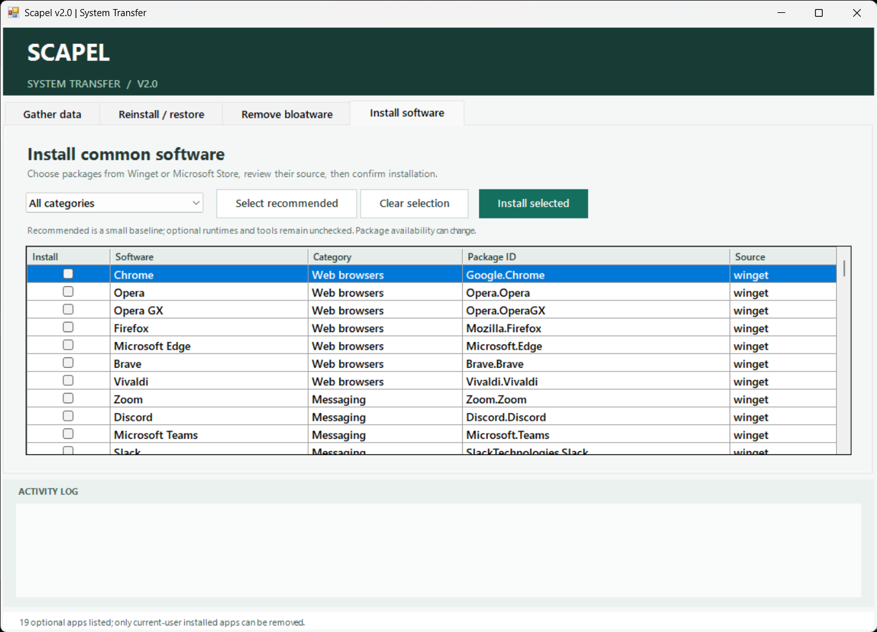Viewport: 877px width, 632px height.
Task: Tick the Chrome install checkbox
Action: (68, 274)
